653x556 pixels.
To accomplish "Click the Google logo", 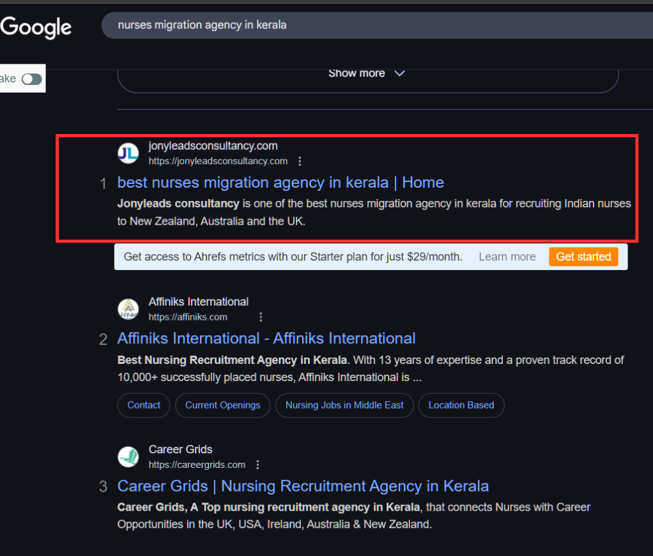I will click(36, 27).
